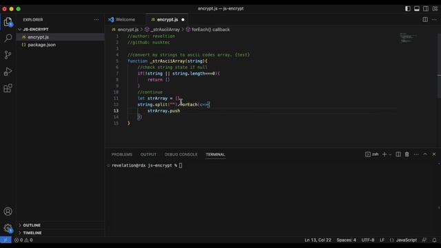Open editor More Actions ellipsis
The width and height of the screenshot is (441, 248).
click(x=434, y=19)
